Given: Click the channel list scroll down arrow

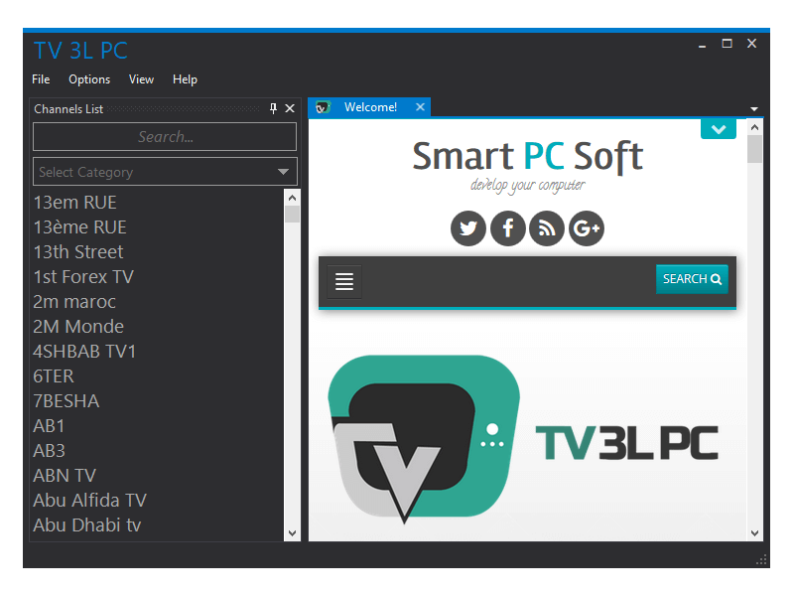Looking at the screenshot, I should (x=292, y=533).
